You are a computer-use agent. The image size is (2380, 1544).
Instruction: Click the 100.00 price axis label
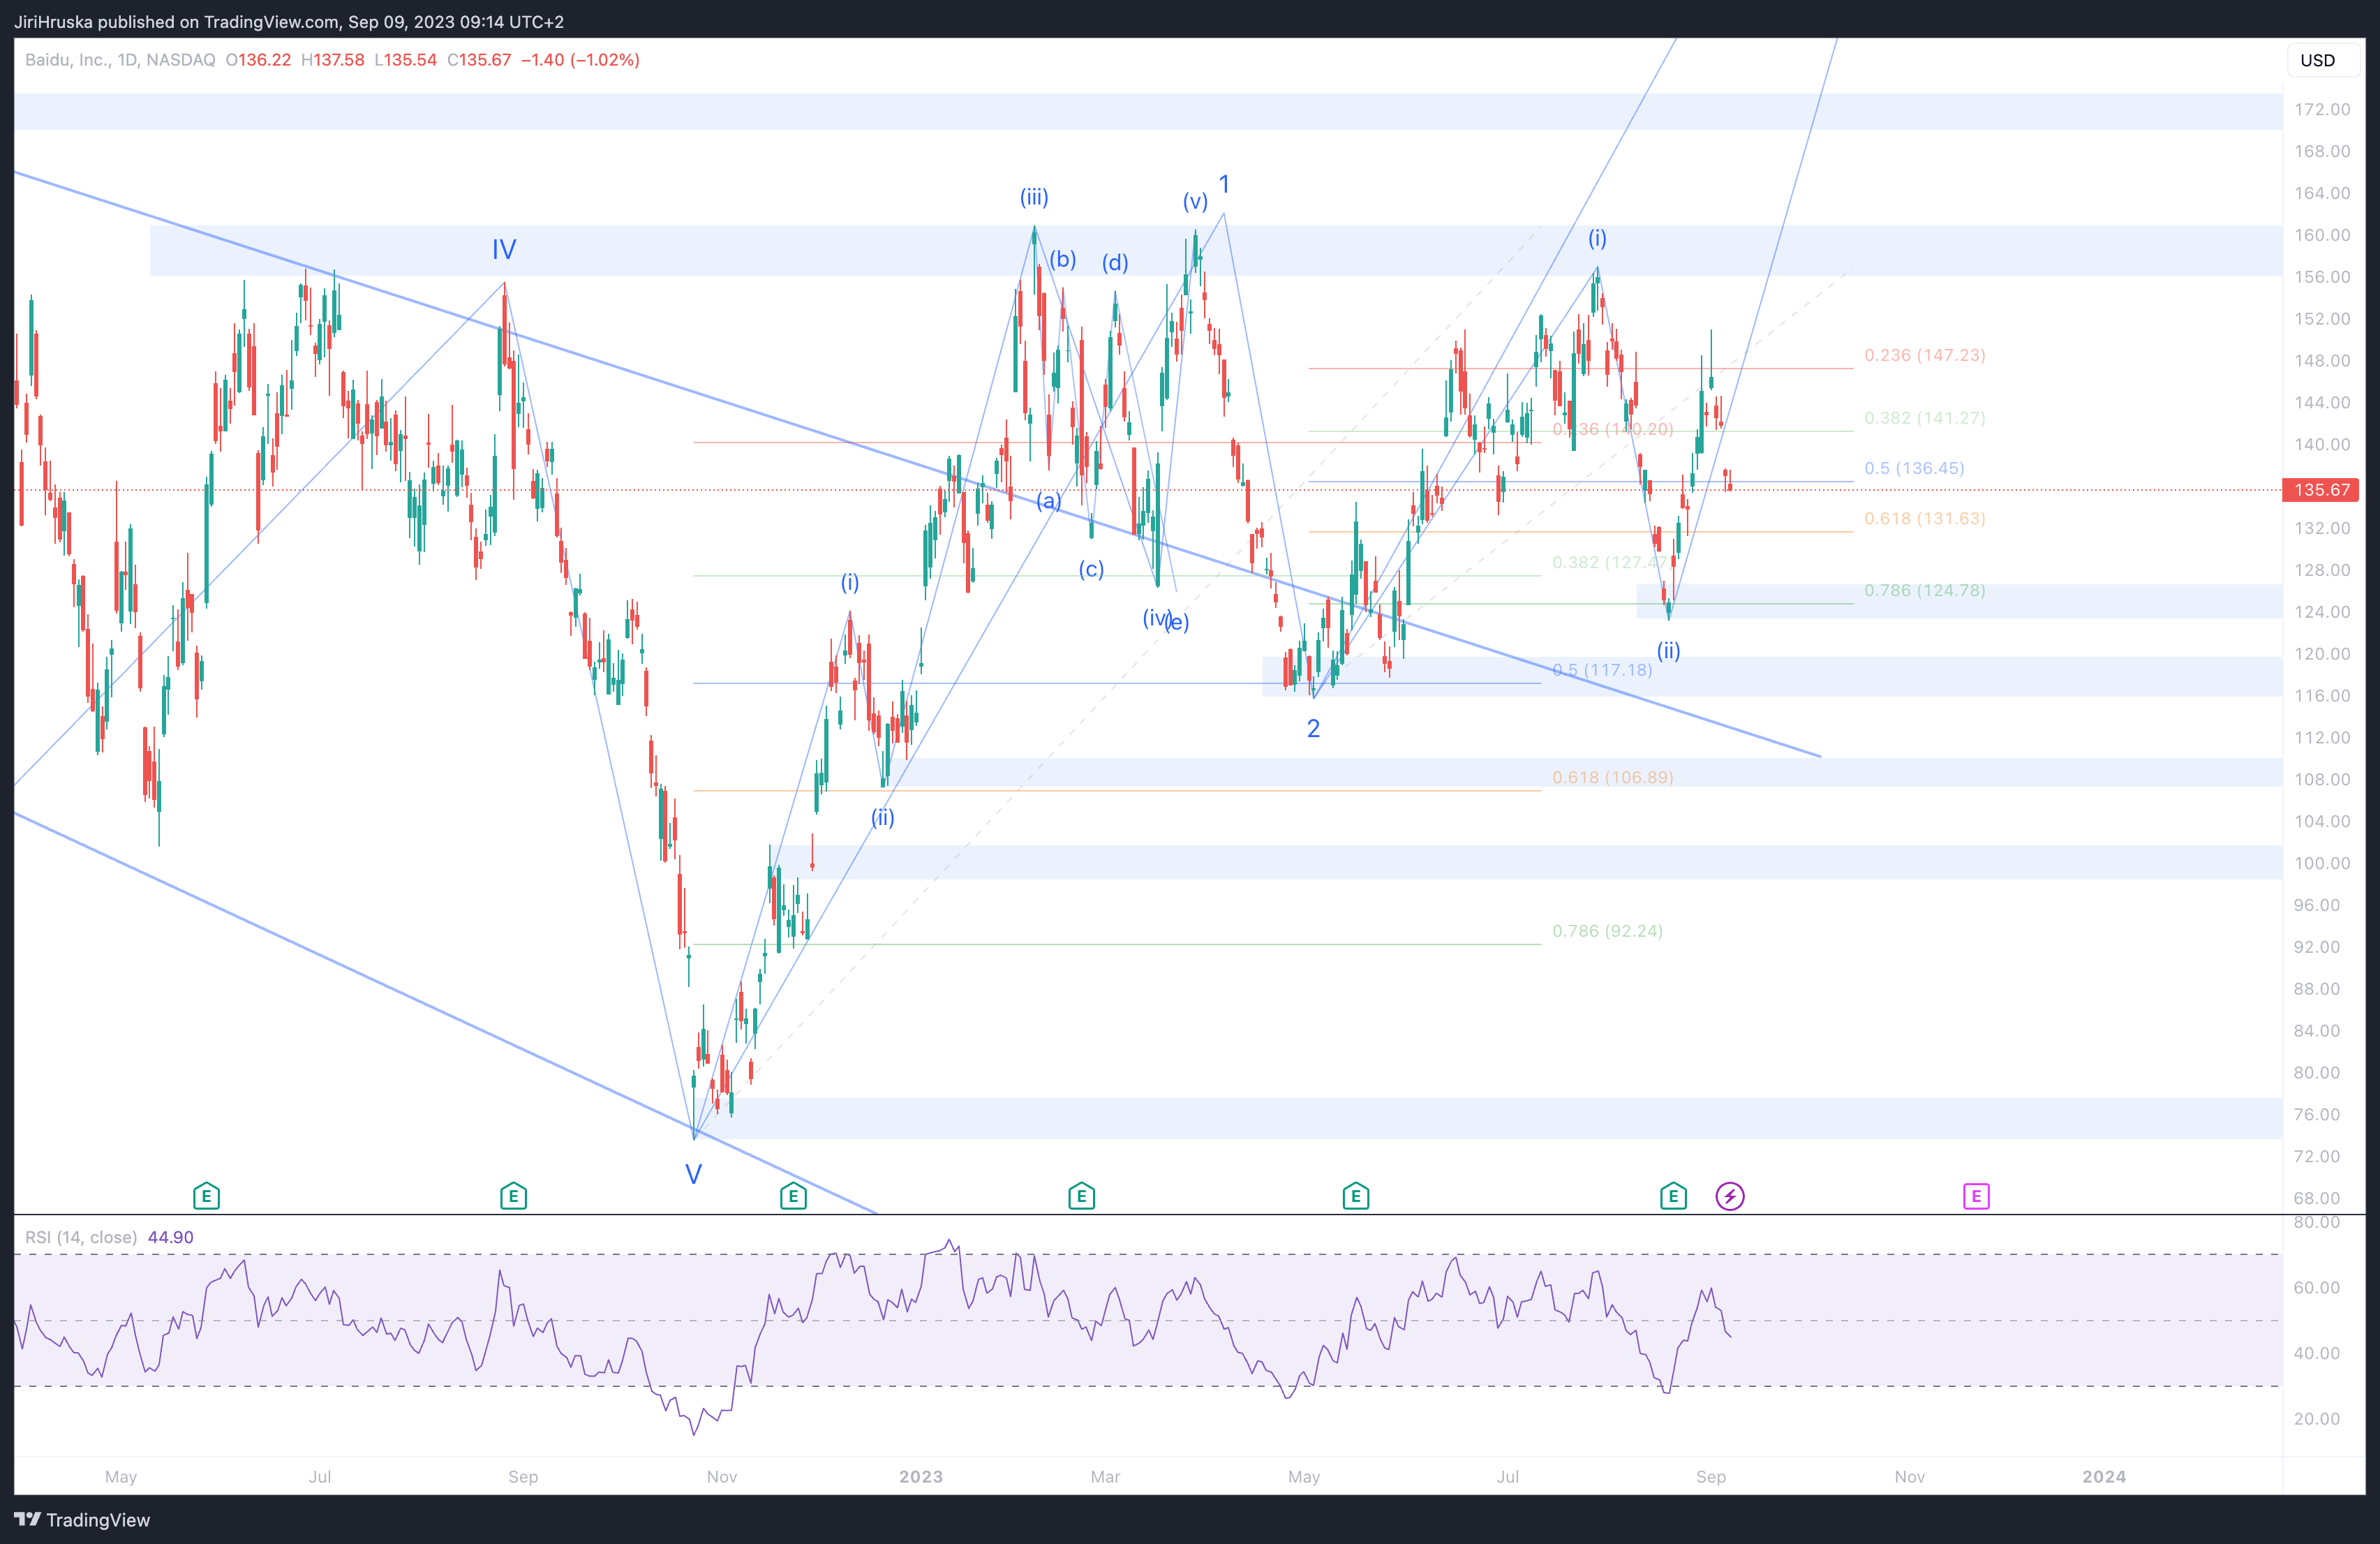point(2322,863)
